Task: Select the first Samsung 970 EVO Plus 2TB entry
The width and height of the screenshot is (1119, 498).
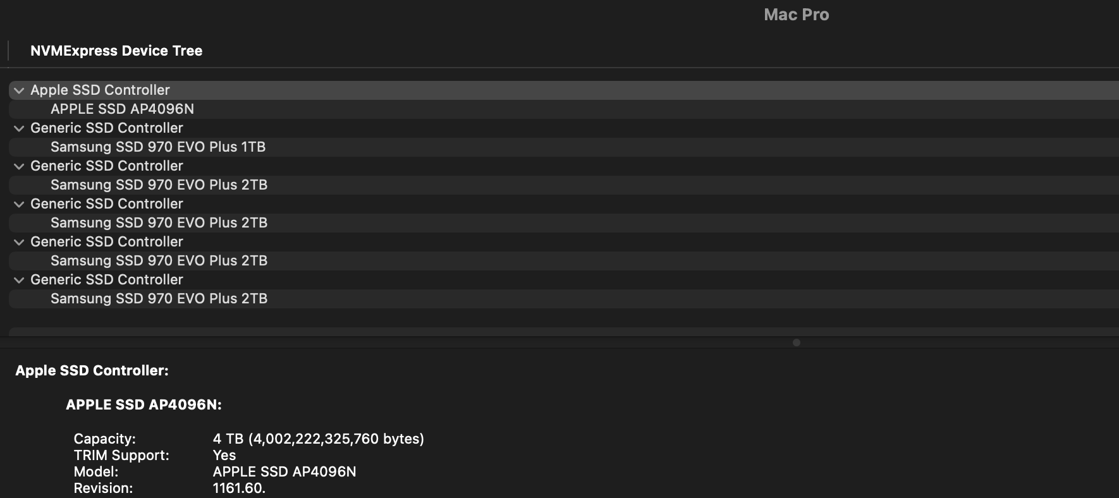Action: tap(564, 185)
